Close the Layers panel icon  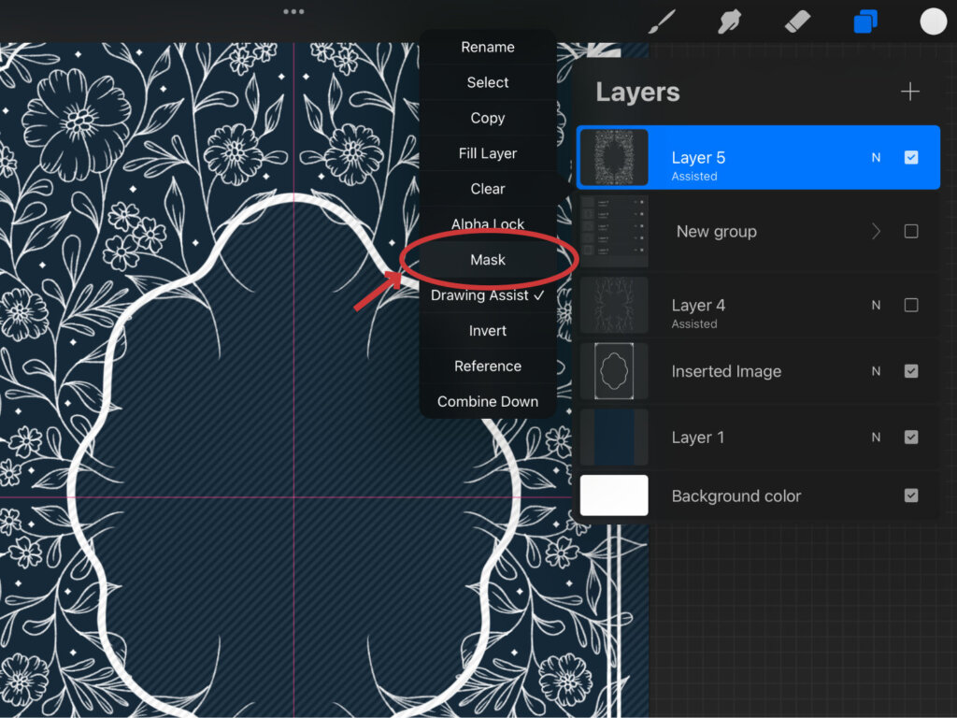point(865,22)
